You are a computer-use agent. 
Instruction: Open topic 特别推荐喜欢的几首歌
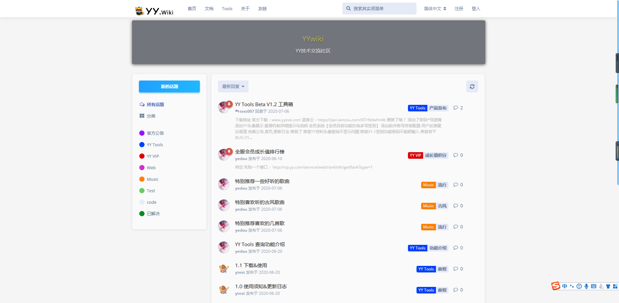click(260, 223)
